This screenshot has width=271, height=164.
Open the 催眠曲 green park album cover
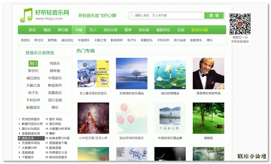(x=209, y=118)
